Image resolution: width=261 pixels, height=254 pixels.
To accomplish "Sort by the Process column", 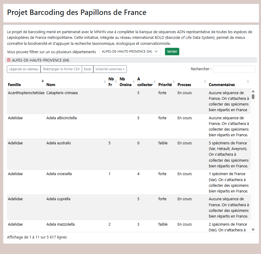I will pos(192,82).
